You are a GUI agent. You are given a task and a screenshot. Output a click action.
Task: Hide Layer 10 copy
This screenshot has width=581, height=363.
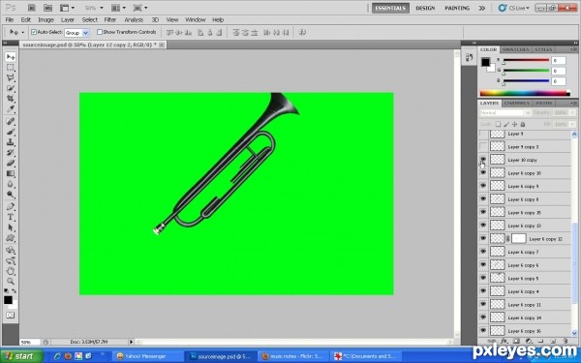pyautogui.click(x=483, y=160)
